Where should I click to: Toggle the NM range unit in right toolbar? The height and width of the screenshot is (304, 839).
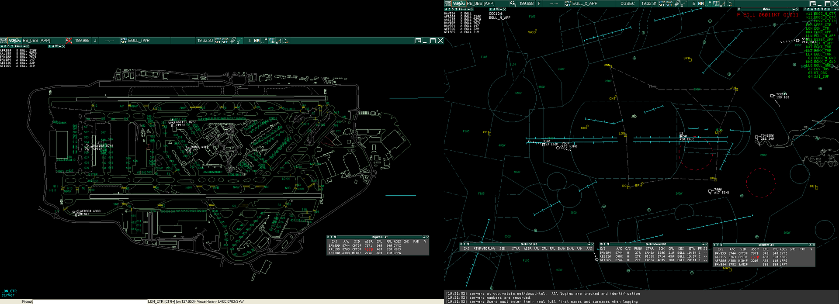click(x=701, y=3)
